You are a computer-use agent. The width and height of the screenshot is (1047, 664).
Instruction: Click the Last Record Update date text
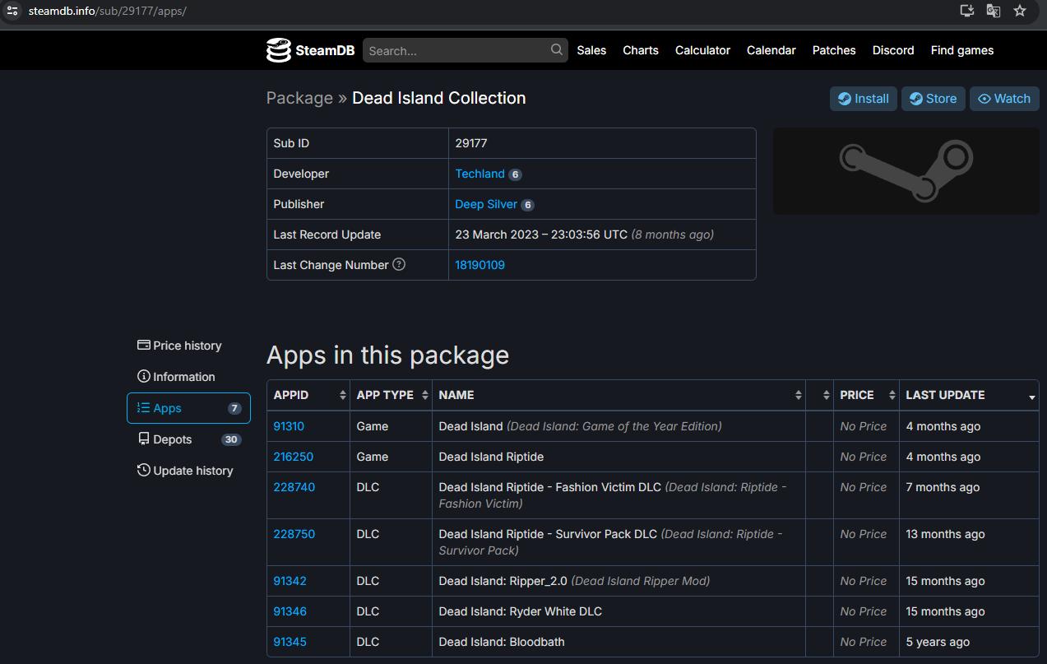pyautogui.click(x=541, y=234)
